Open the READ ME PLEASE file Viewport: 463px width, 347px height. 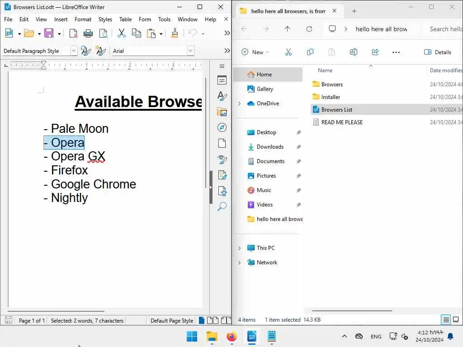(342, 122)
